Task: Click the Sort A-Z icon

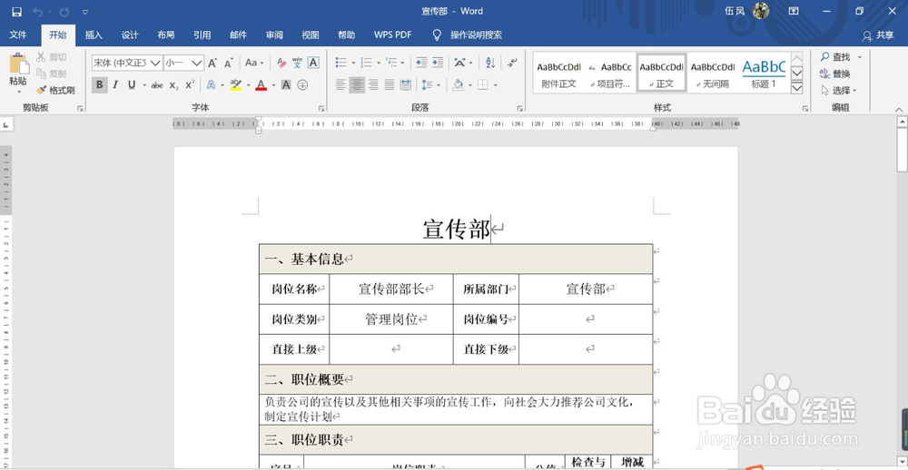Action: (490, 63)
